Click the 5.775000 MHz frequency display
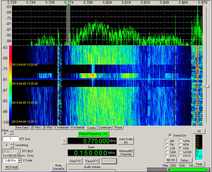Image resolution: width=212 pixels, height=172 pixels. coord(92,141)
